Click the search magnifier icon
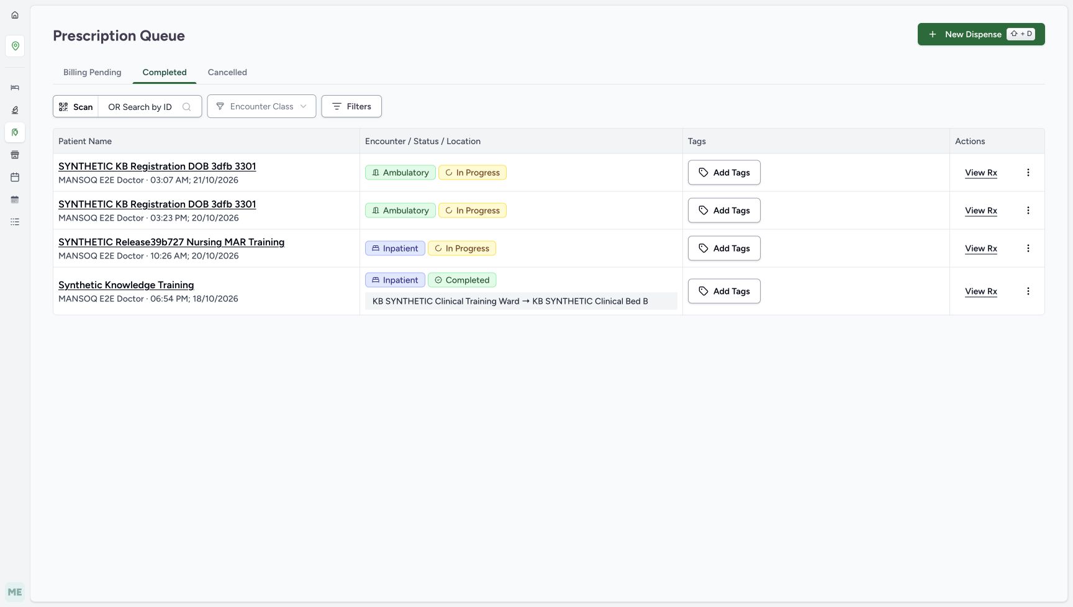This screenshot has height=607, width=1073. pyautogui.click(x=186, y=107)
